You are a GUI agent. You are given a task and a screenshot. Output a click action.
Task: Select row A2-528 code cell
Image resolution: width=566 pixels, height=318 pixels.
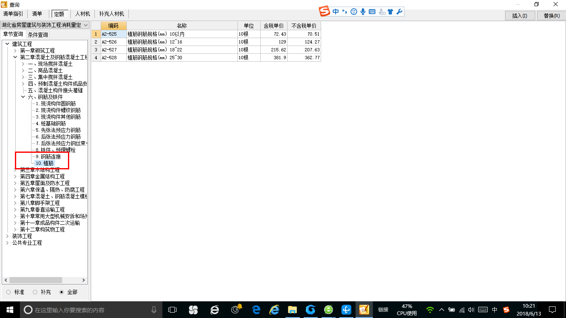pos(114,58)
